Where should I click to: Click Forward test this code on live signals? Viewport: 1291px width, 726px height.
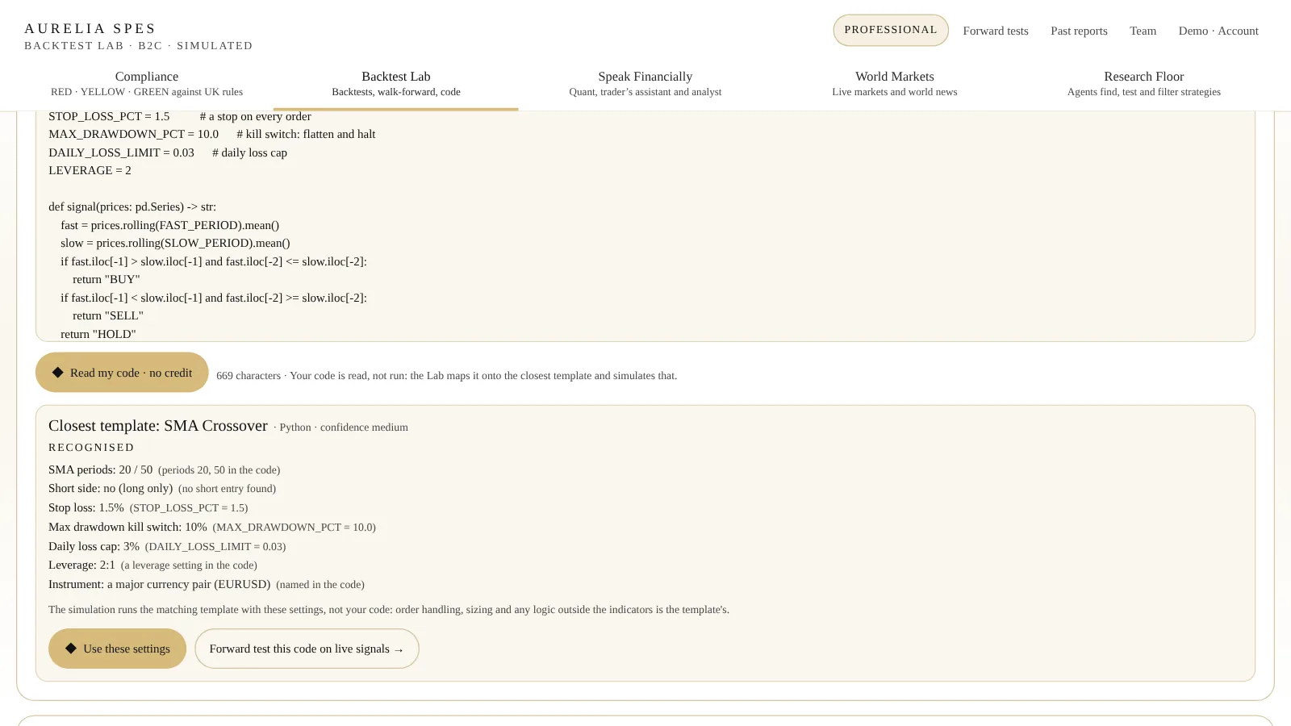[x=307, y=649]
